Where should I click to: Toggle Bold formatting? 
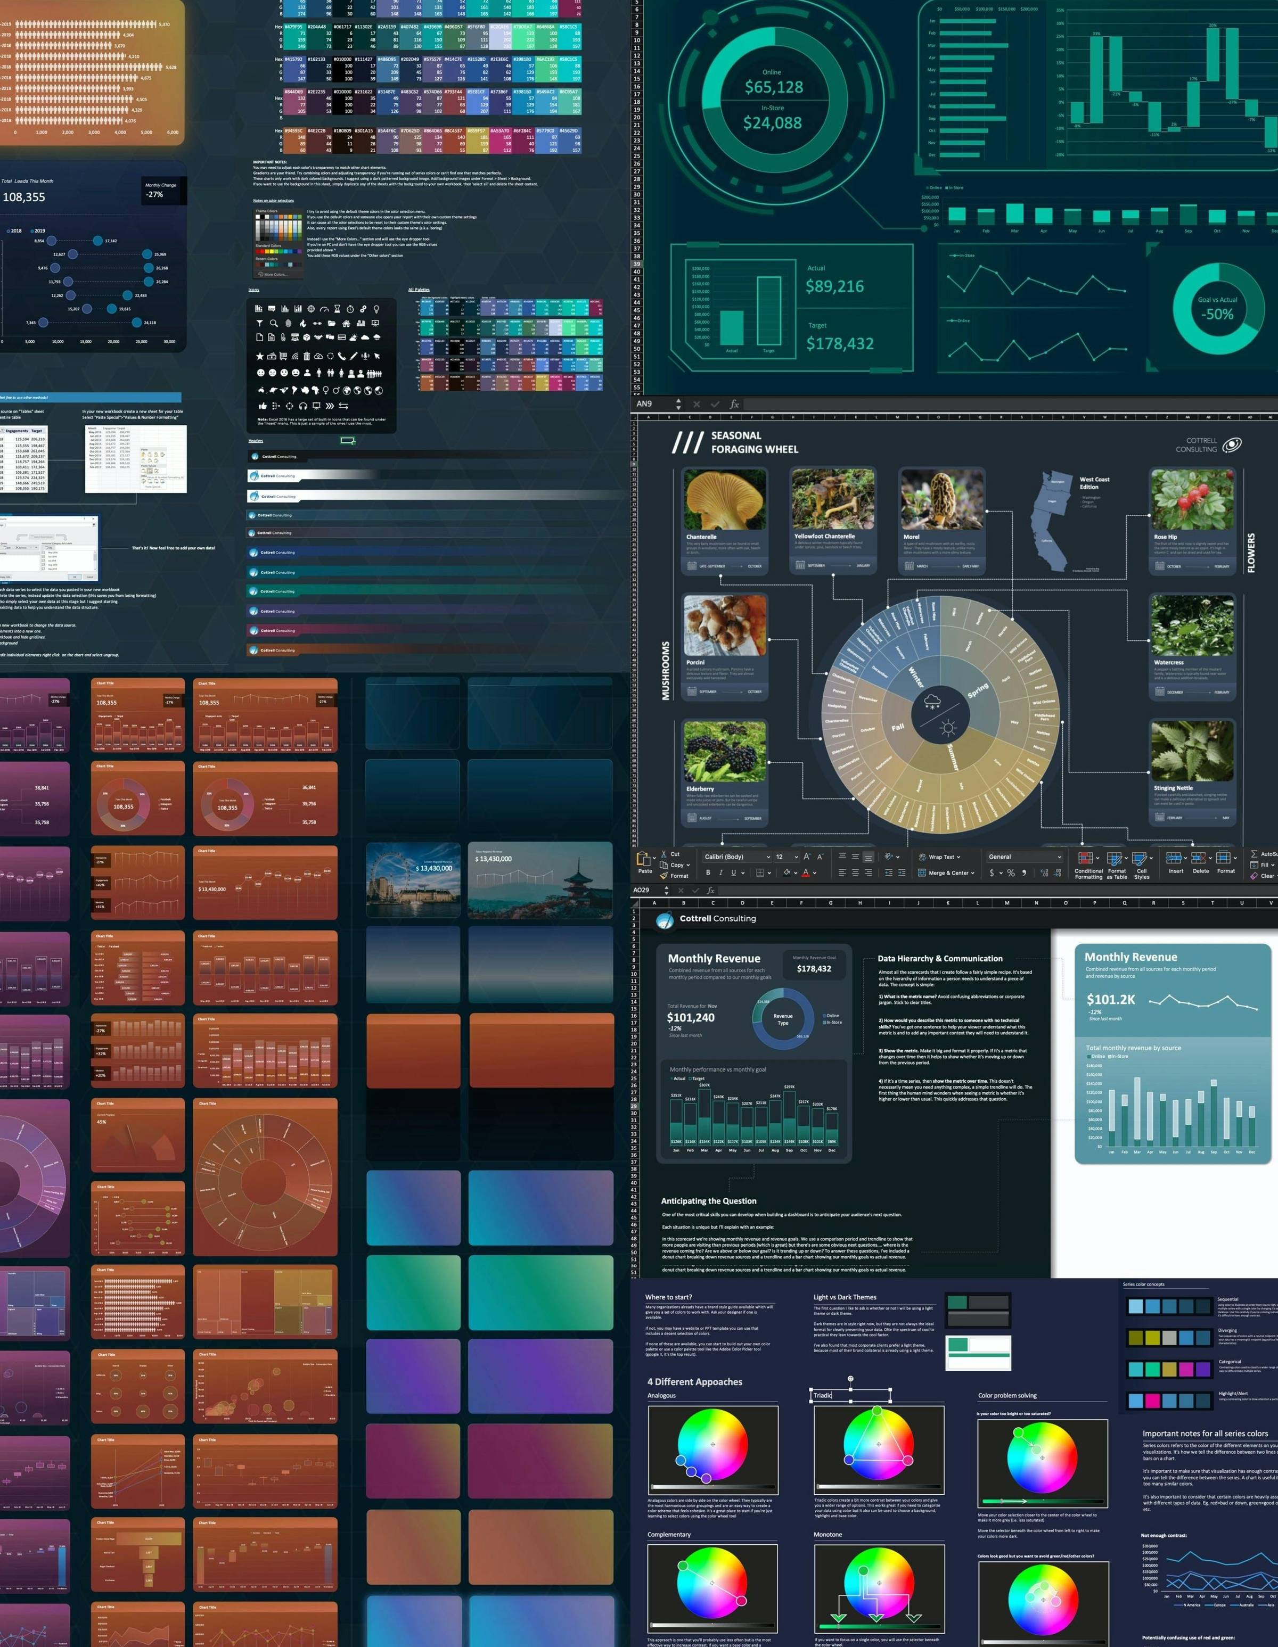click(x=708, y=872)
